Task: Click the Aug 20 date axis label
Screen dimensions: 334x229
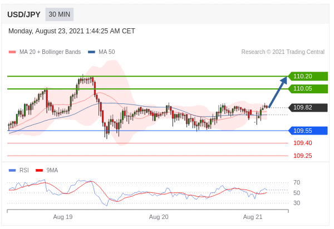Action: tap(159, 217)
